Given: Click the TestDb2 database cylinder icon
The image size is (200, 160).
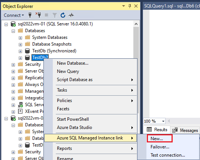Looking at the screenshot, I should tap(27, 58).
